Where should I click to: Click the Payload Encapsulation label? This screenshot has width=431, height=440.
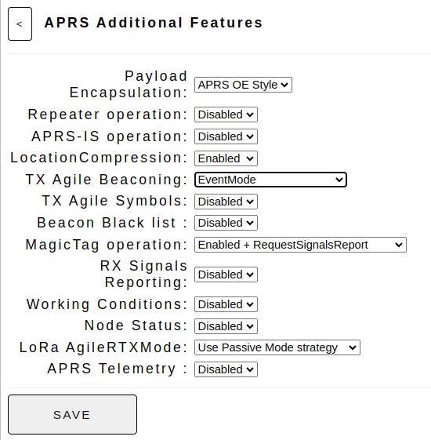click(129, 85)
